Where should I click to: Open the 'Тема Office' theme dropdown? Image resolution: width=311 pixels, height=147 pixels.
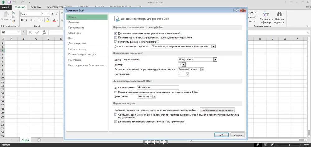coord(155,97)
